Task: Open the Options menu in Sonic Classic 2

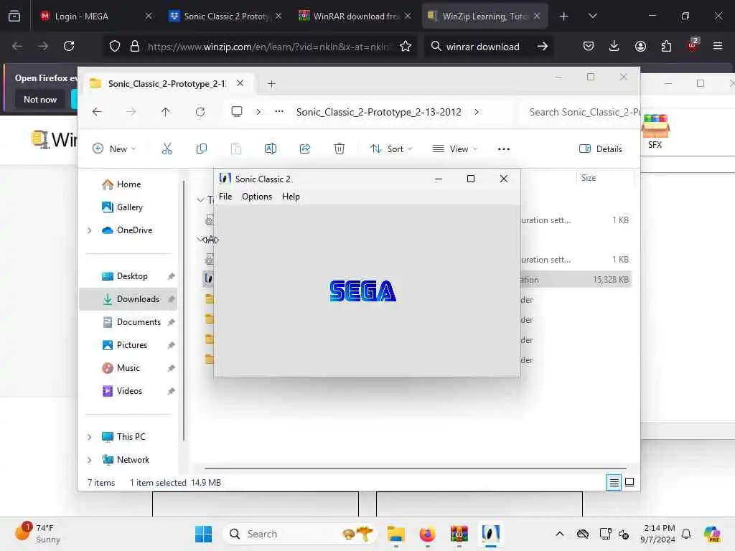Action: pyautogui.click(x=257, y=197)
